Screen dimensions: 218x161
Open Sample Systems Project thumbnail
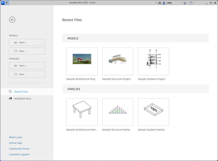154,61
